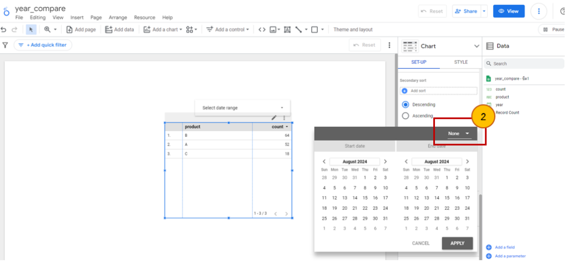Open the Select date range control dropdown
The height and width of the screenshot is (264, 568).
pos(242,108)
